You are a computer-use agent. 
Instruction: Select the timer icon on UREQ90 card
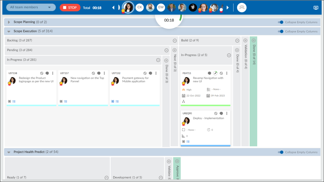209,130
